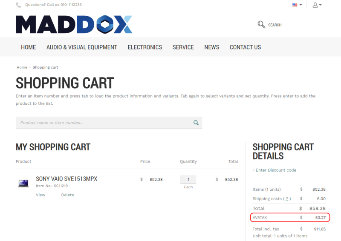Open the HOME menu item
Screen dimensions: 341x241
click(28, 47)
